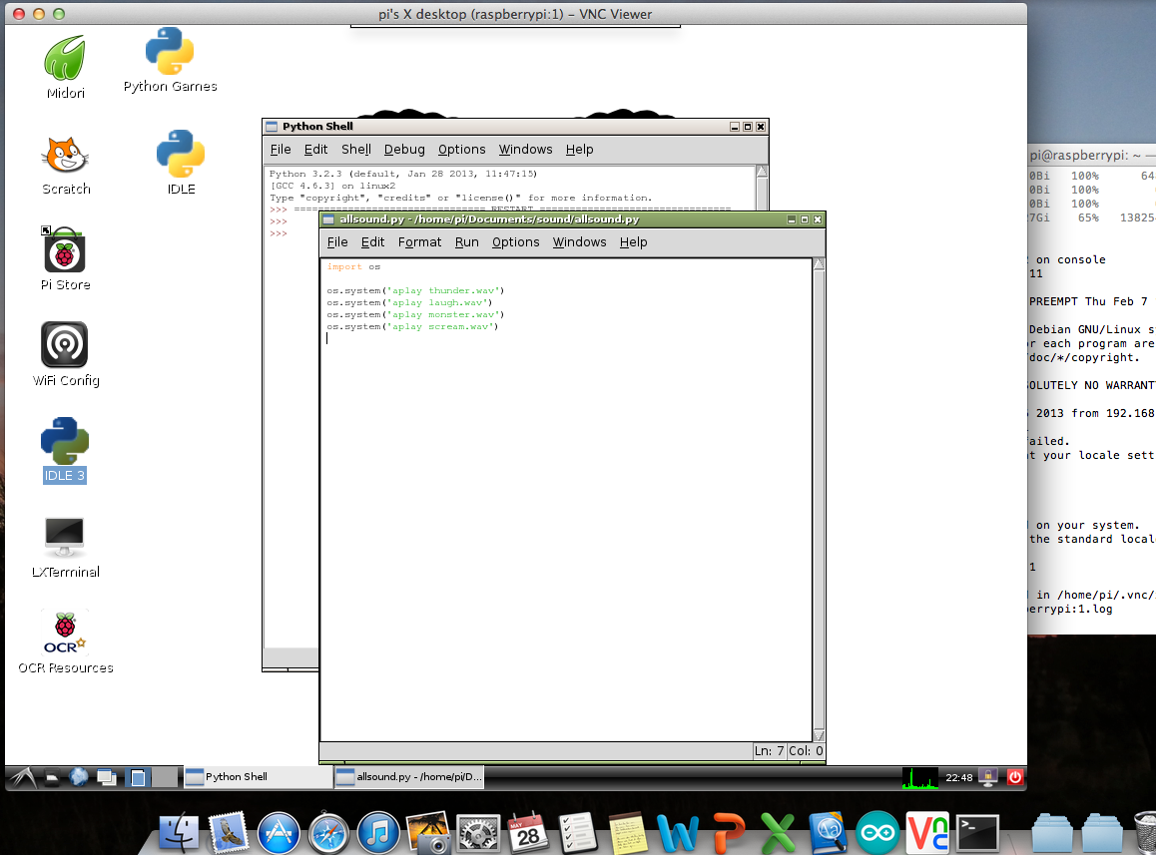Open the Run menu in allsound.py editor
1156x855 pixels.
point(466,242)
